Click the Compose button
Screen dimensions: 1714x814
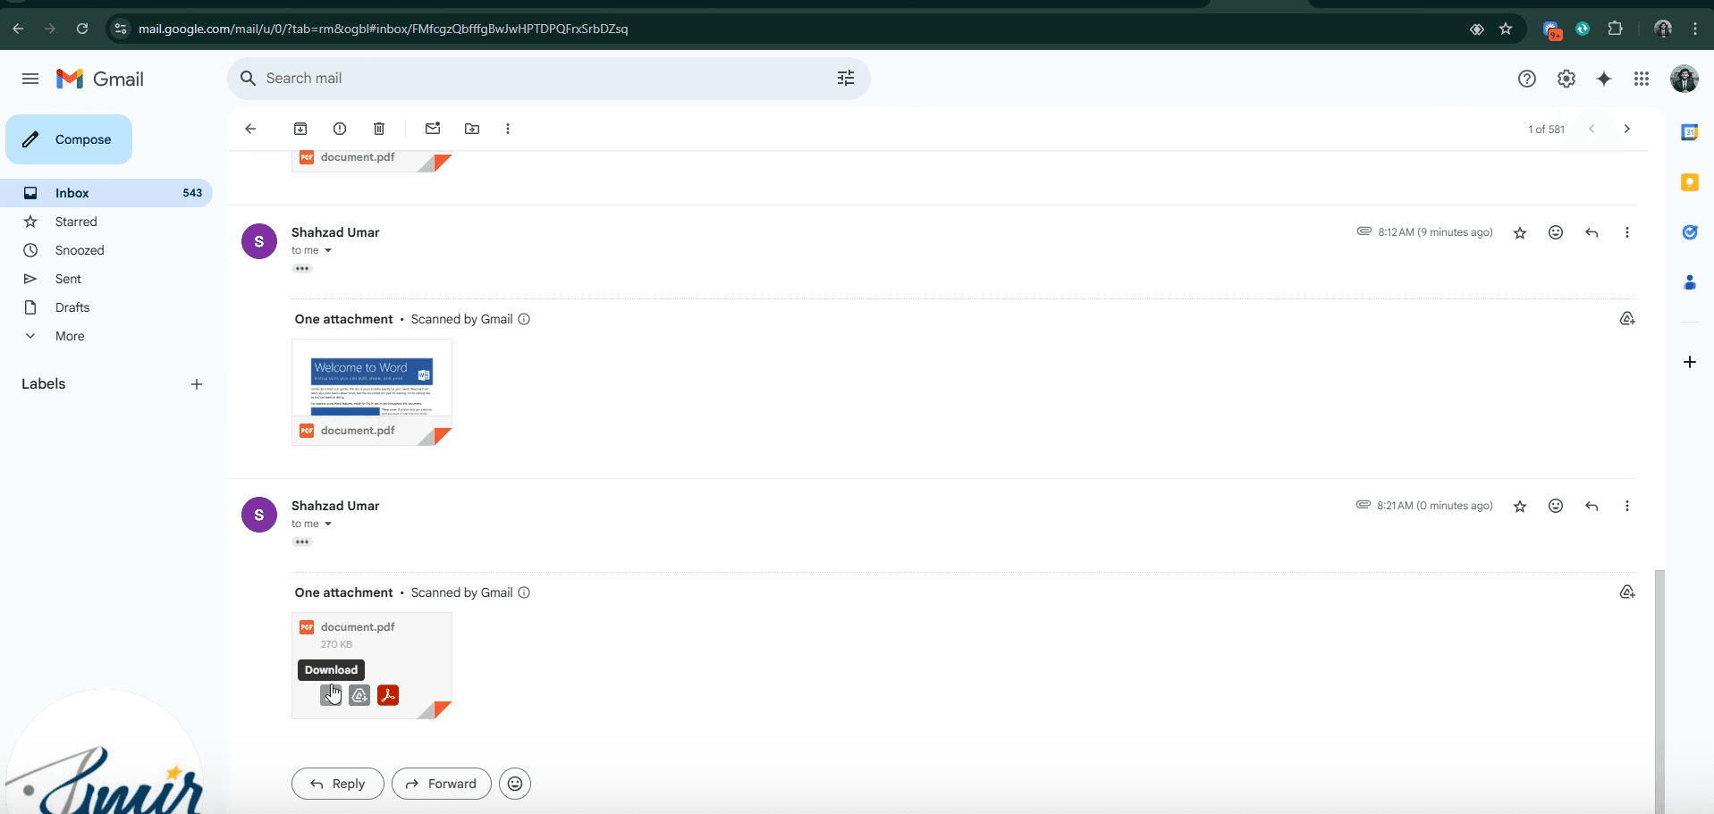[x=69, y=139]
